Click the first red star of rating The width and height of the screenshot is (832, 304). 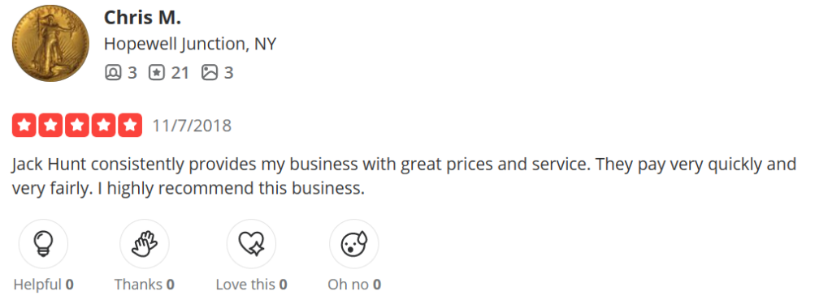24,126
